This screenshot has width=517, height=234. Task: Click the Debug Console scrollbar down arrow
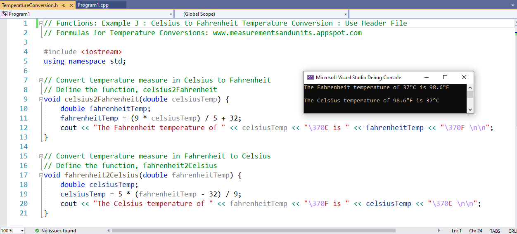[x=470, y=109]
